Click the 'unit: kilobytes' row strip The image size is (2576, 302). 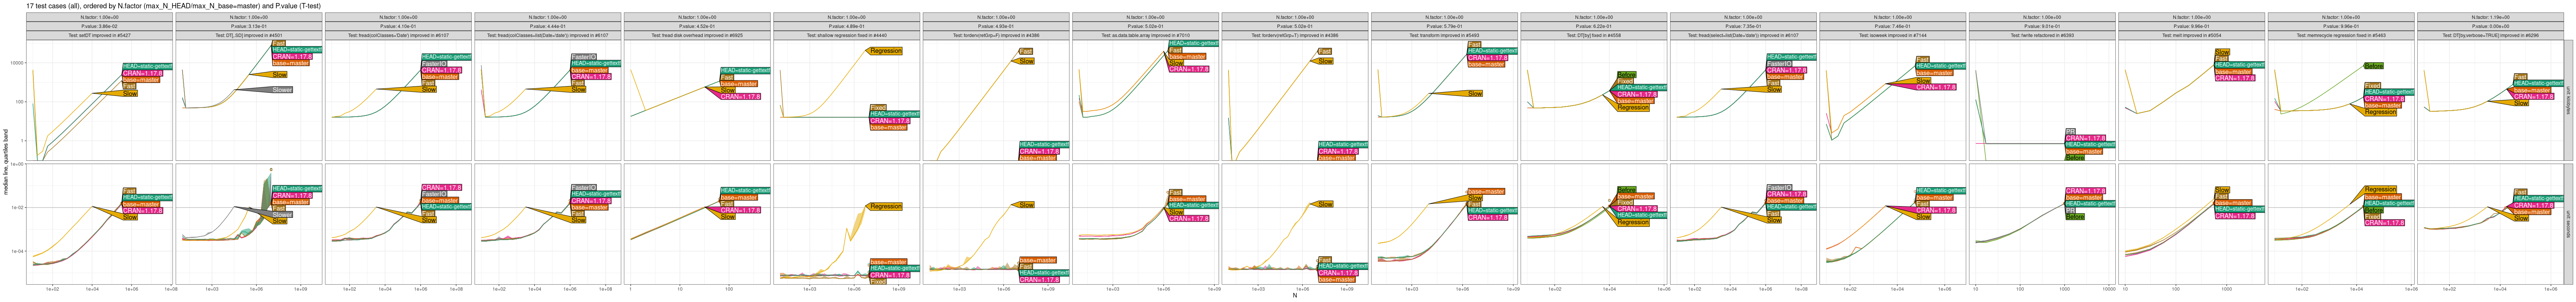2569,100
